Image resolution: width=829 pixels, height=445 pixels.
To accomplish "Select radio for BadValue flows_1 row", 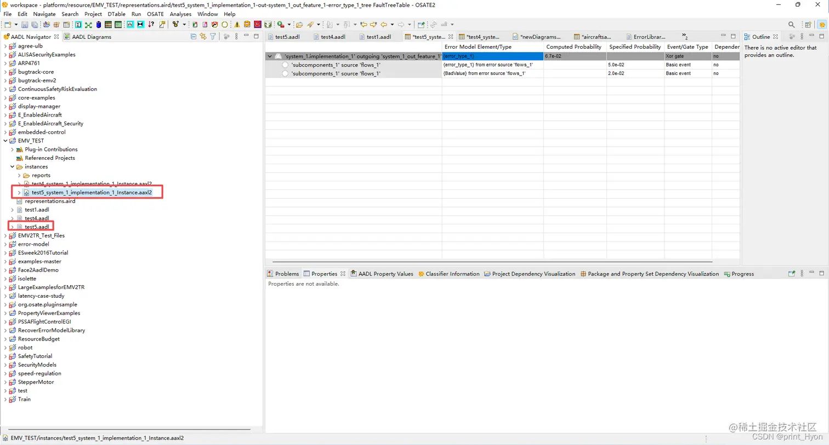I will point(285,73).
